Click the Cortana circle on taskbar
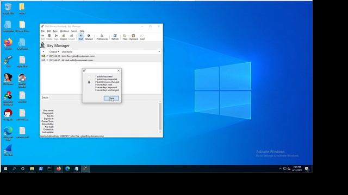Image resolution: width=348 pixels, height=195 pixels. (x=23, y=168)
